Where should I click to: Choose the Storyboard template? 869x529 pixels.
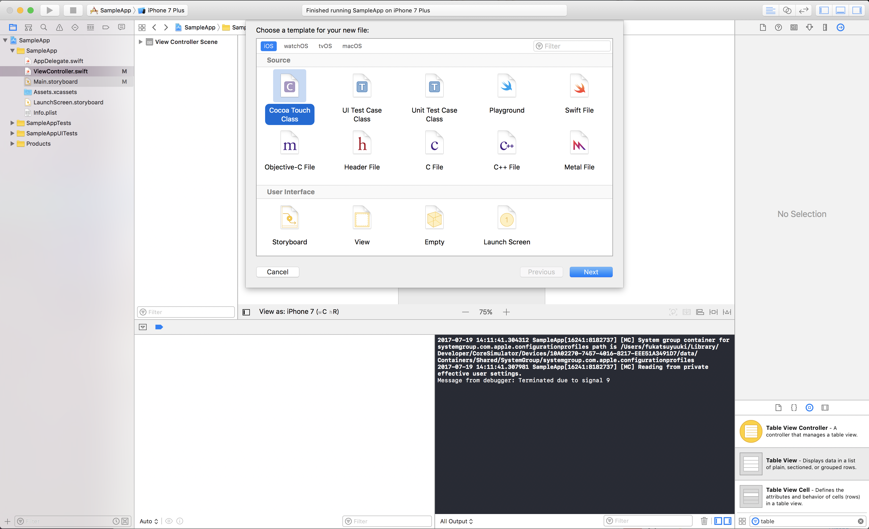[290, 225]
